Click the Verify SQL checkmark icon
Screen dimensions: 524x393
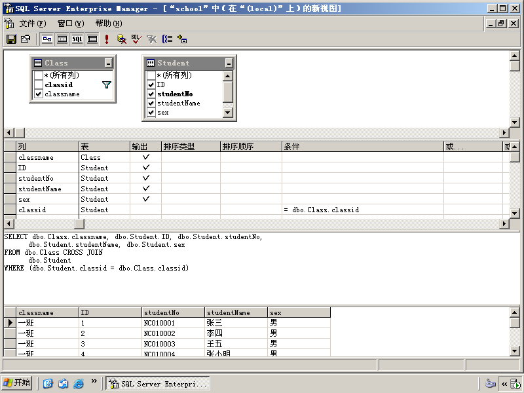(x=136, y=39)
